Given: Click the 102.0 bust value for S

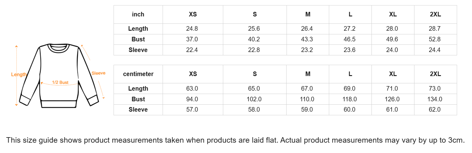Looking at the screenshot, I should [254, 99].
